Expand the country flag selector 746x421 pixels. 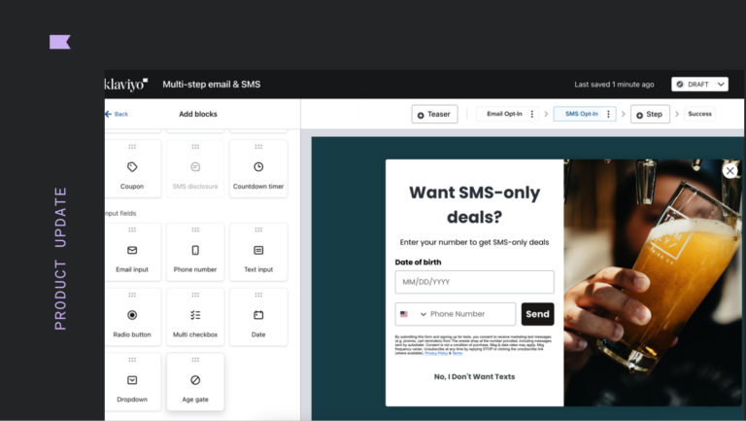tap(413, 314)
